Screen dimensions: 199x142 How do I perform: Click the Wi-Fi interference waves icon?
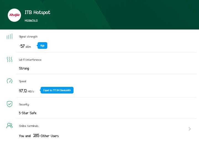click(9, 60)
